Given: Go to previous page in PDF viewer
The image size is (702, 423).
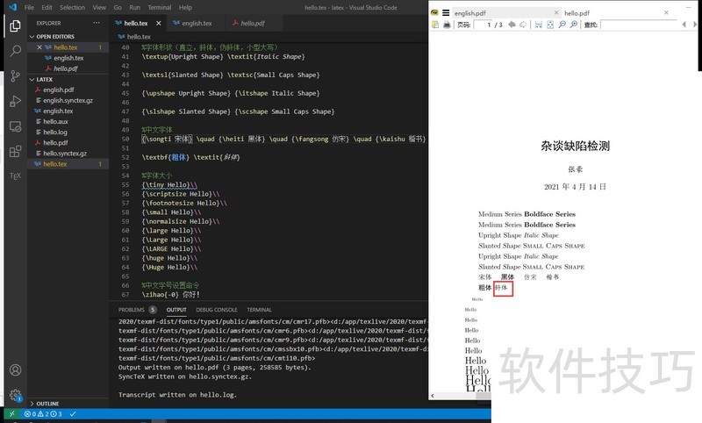Looking at the screenshot, I should point(512,25).
